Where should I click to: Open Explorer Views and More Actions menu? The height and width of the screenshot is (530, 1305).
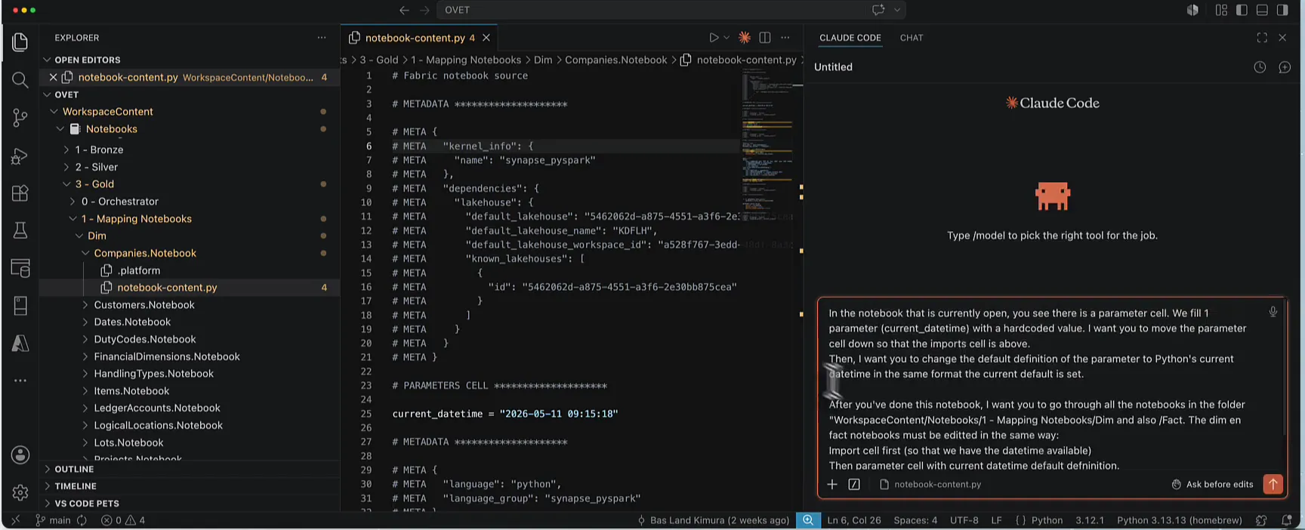[322, 37]
